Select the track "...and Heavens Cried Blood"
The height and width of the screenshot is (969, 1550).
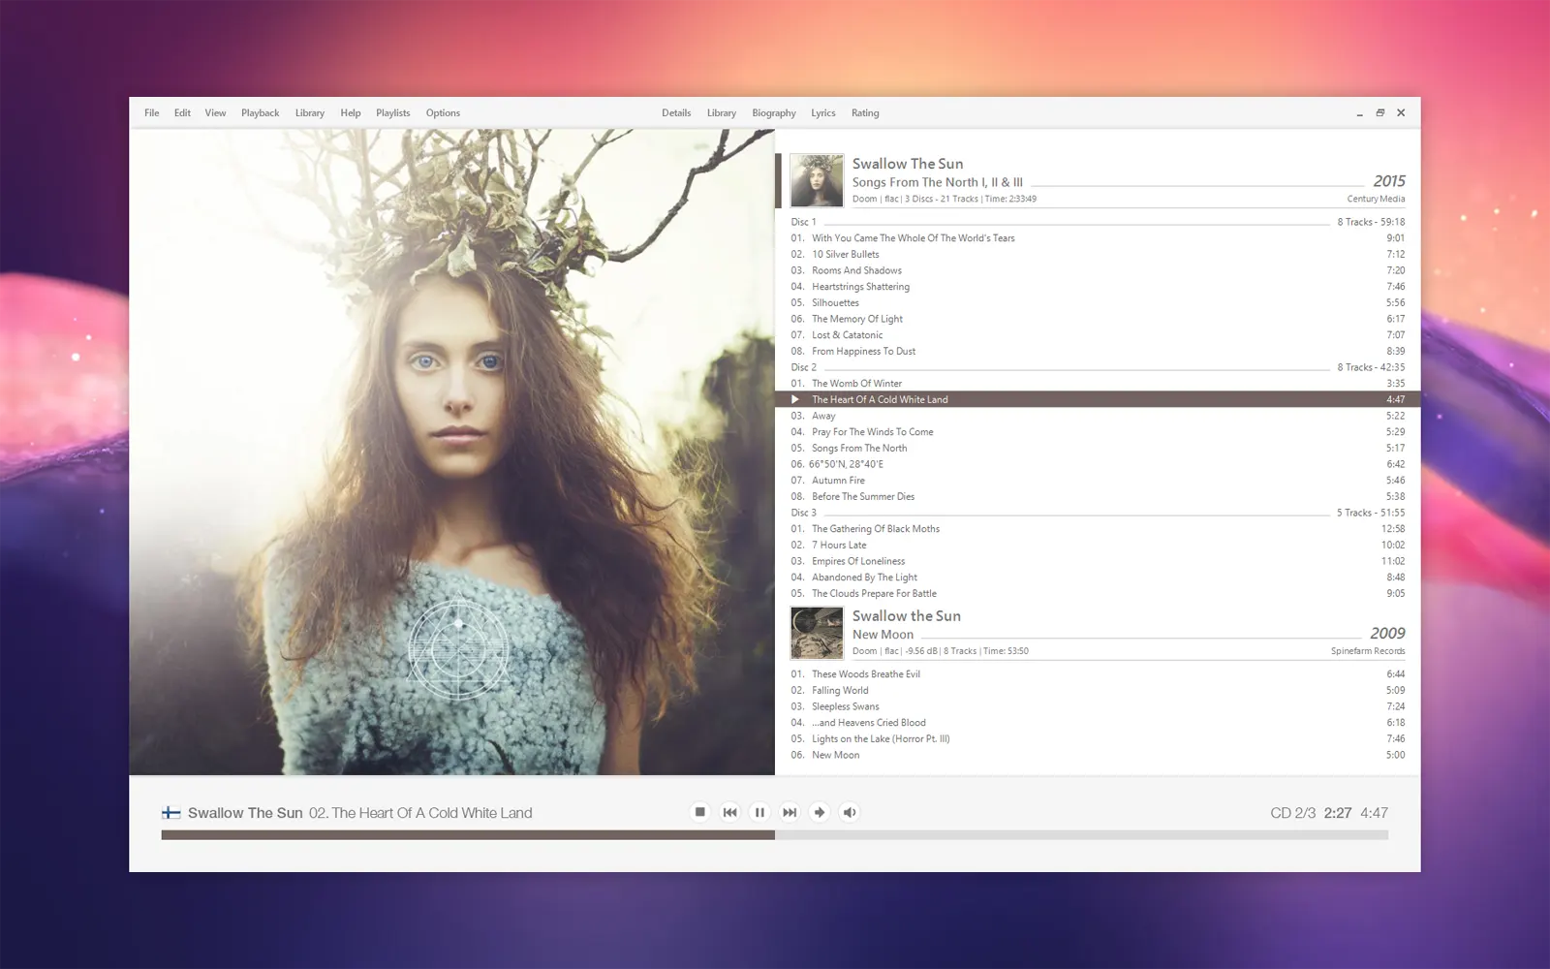pos(1098,723)
